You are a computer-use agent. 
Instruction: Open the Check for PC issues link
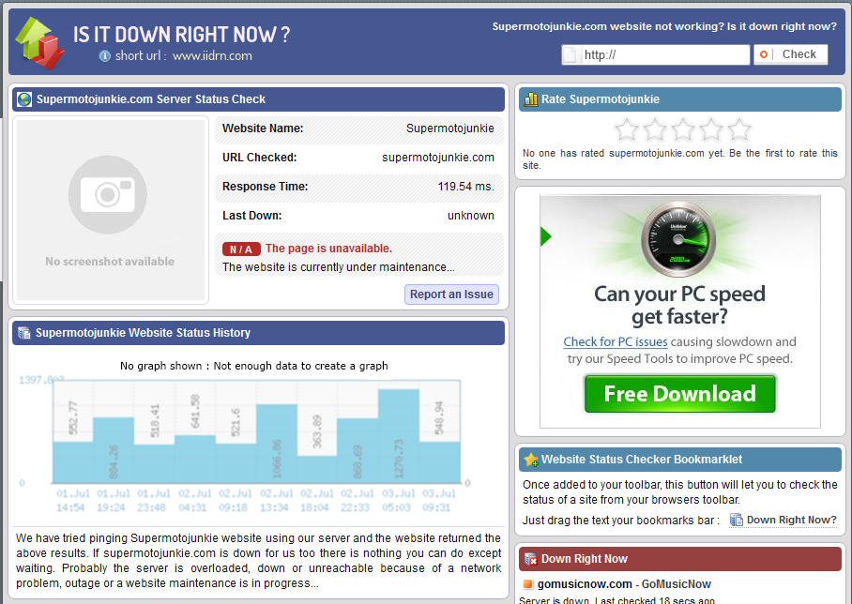(x=615, y=342)
